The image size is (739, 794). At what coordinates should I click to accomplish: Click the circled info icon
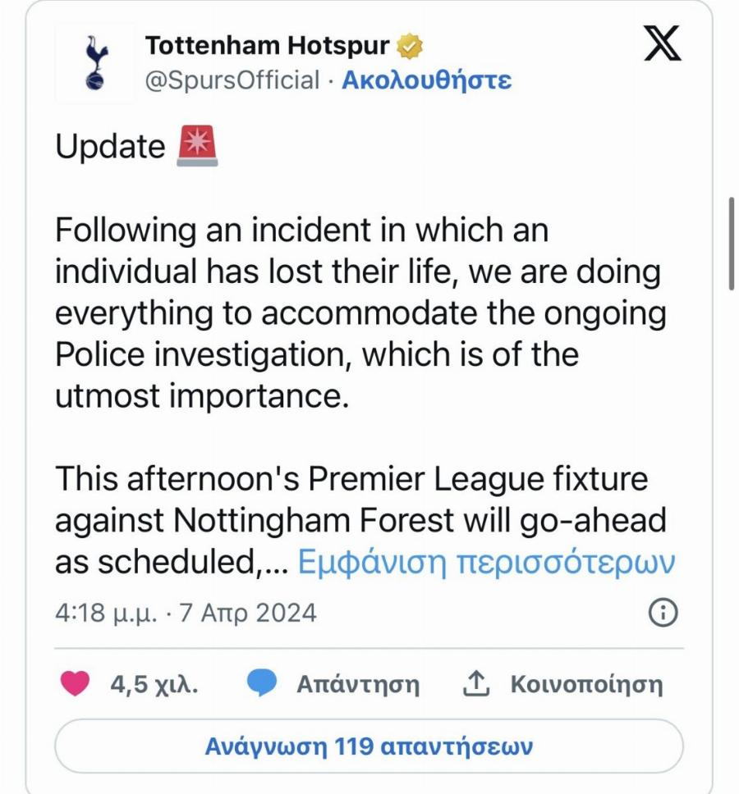pos(663,613)
